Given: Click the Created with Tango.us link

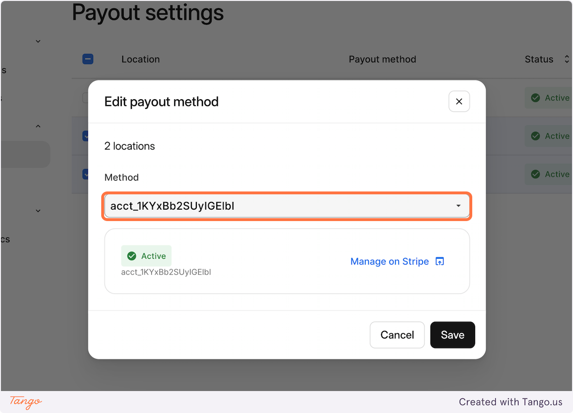Looking at the screenshot, I should (x=510, y=402).
